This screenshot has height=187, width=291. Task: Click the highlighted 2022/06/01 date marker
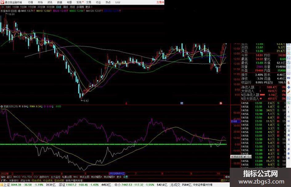tap(117, 173)
